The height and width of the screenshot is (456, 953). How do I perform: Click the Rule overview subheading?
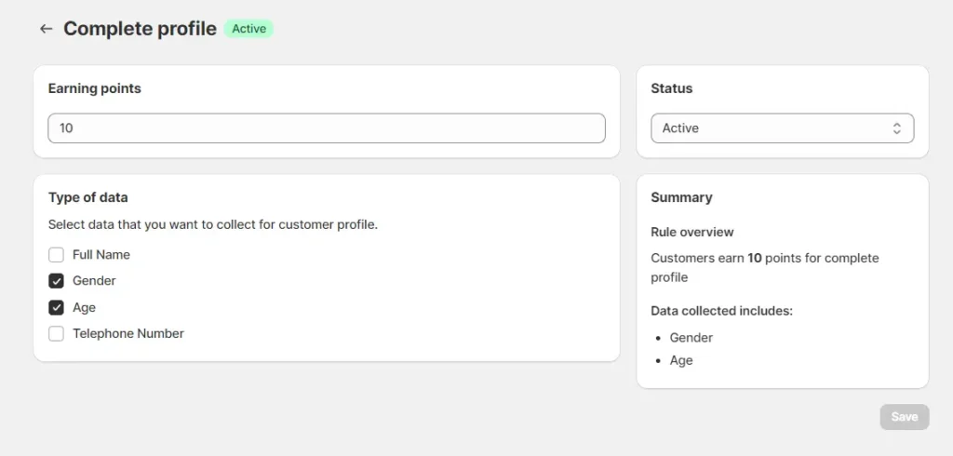pos(691,232)
